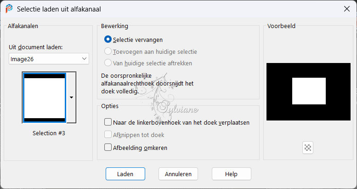The height and width of the screenshot is (189, 357).
Task: Click the Uit document laden label
Action: pyautogui.click(x=36, y=47)
